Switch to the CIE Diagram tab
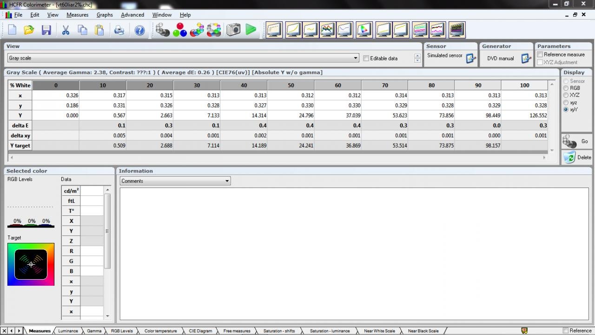 (200, 331)
